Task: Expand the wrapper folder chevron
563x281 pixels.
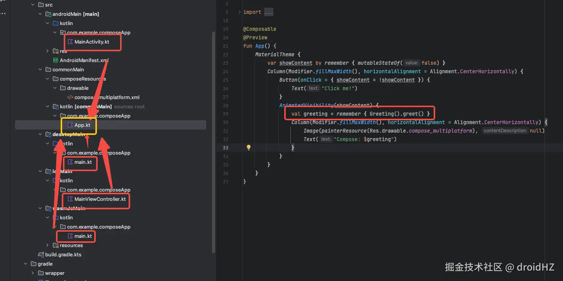Action: point(33,273)
